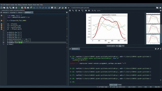
Task: Browse working directory folder icon
Action: click(157, 8)
